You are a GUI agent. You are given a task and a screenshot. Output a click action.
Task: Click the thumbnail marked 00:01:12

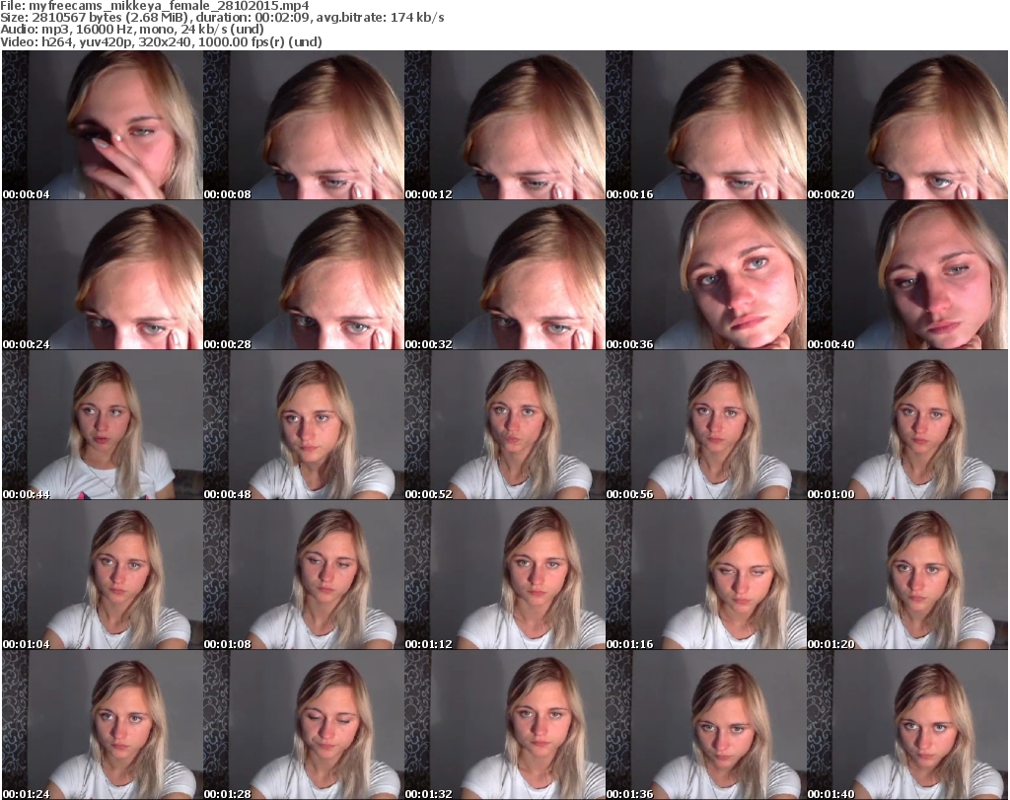pos(504,575)
